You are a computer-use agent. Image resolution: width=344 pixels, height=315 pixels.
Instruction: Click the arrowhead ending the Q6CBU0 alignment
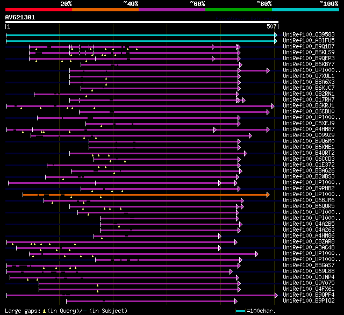(x=268, y=112)
